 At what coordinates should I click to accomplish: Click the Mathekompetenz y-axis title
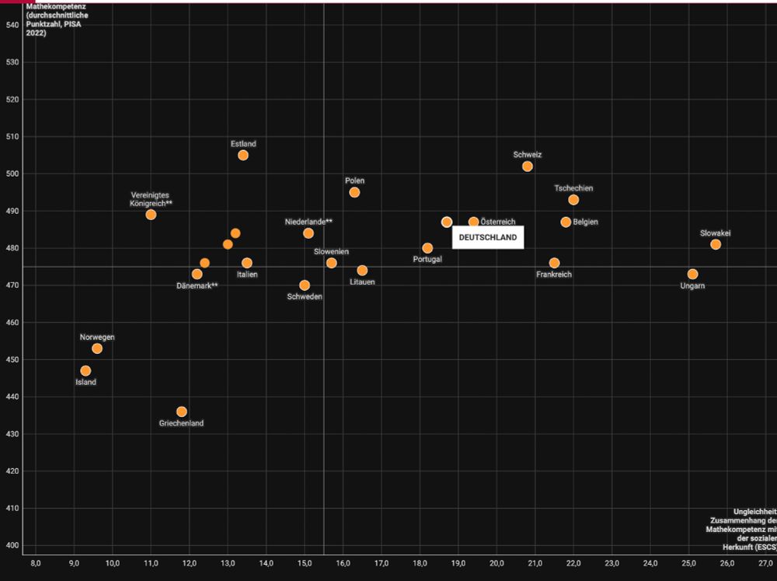coord(57,20)
